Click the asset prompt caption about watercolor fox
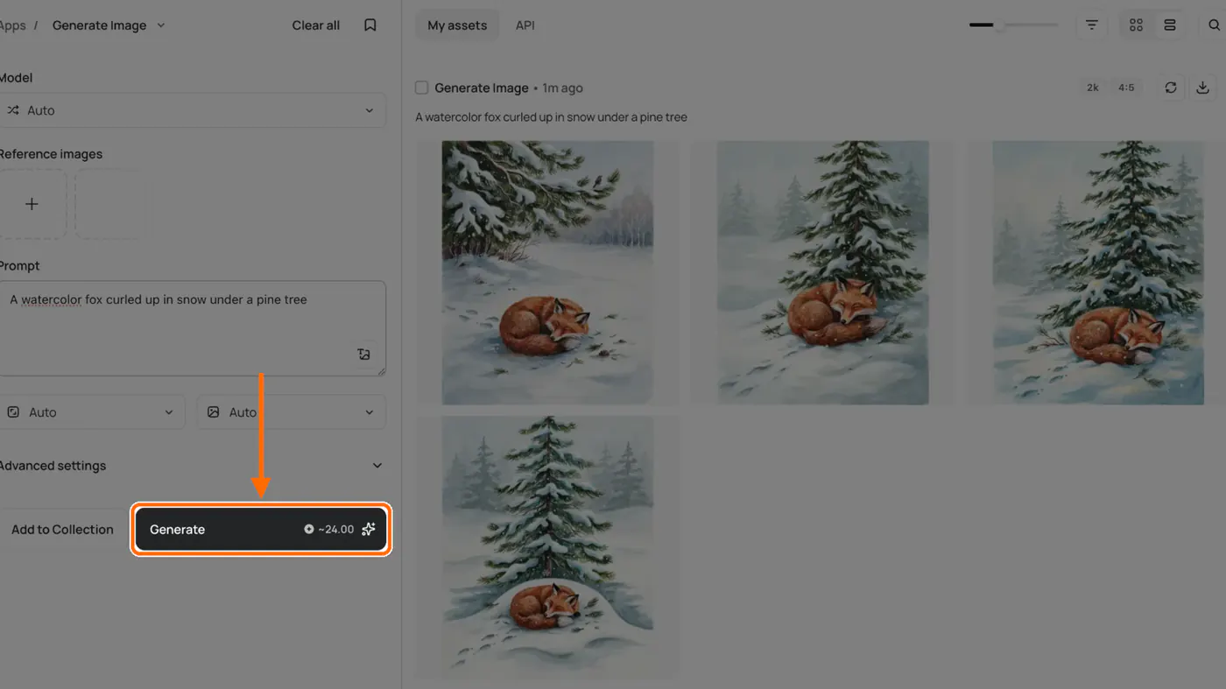 (552, 117)
